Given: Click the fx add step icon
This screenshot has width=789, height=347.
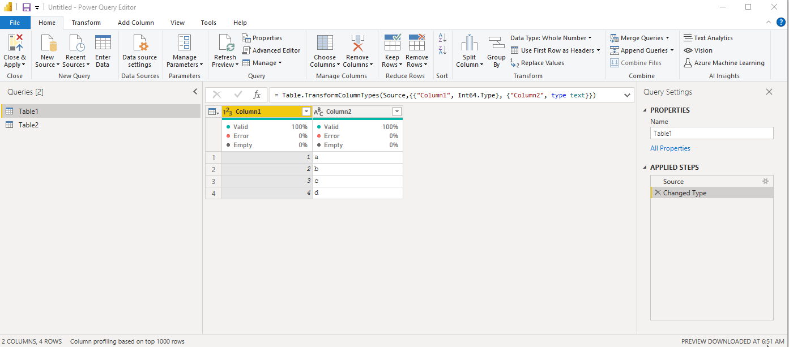Looking at the screenshot, I should point(257,95).
